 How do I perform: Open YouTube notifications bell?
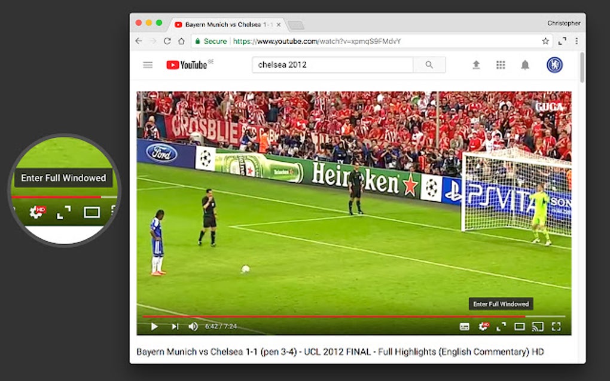pos(524,64)
